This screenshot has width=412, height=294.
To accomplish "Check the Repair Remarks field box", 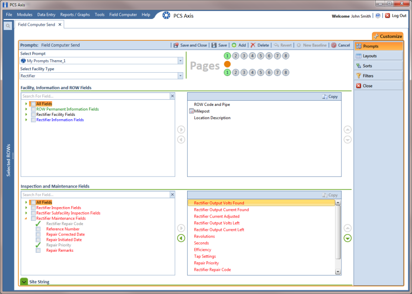I will (x=38, y=250).
